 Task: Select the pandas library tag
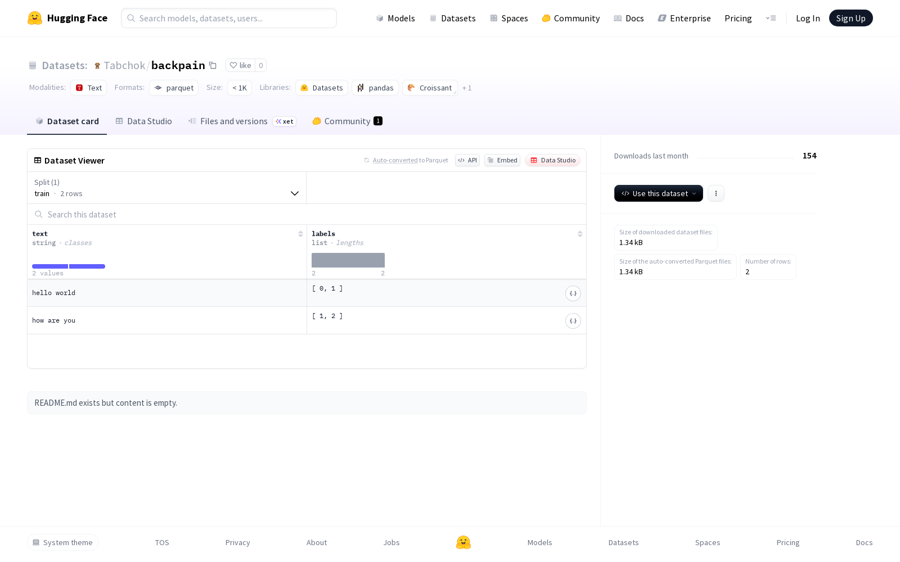(375, 88)
